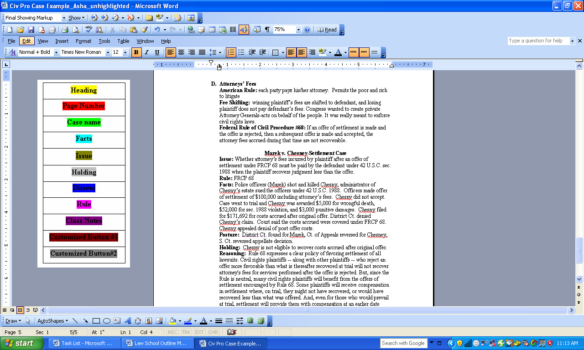The width and height of the screenshot is (584, 350).
Task: Toggle Bold formatting off
Action: click(136, 52)
